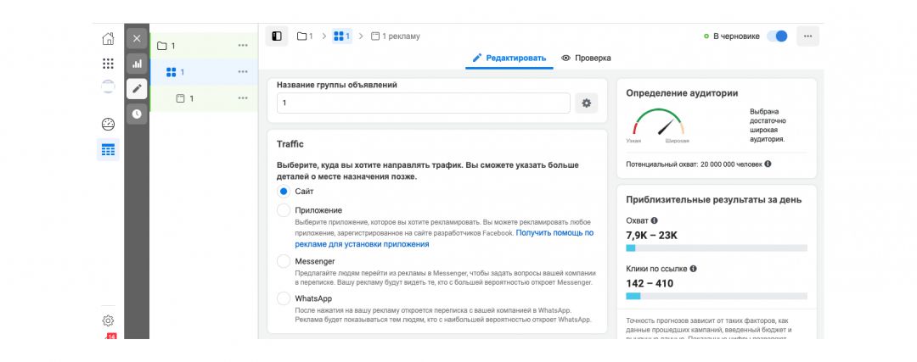917x362 pixels.
Task: Open the clock history icon
Action: [x=137, y=114]
